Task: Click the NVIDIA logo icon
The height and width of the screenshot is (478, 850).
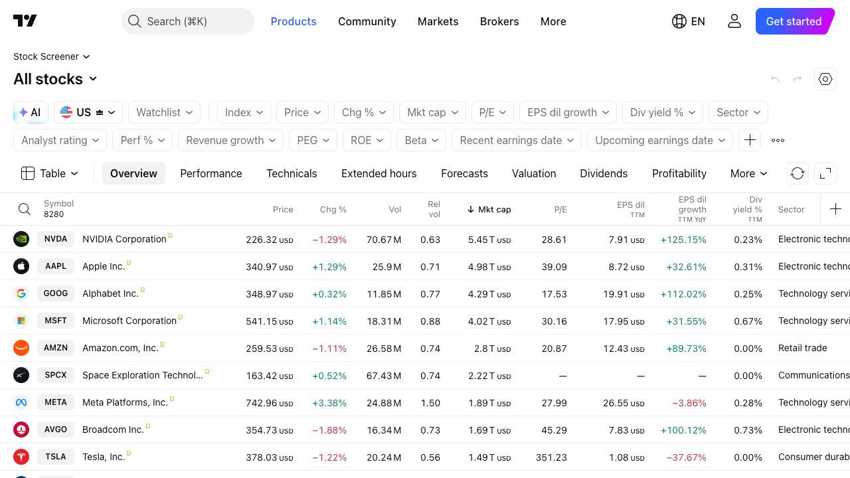Action: coord(21,239)
